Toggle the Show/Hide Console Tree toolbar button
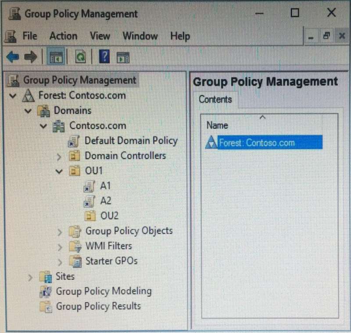Image resolution: width=351 pixels, height=333 pixels. click(56, 57)
